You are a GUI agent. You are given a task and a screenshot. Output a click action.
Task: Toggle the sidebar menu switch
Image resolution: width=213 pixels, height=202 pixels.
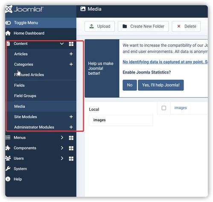click(x=8, y=23)
